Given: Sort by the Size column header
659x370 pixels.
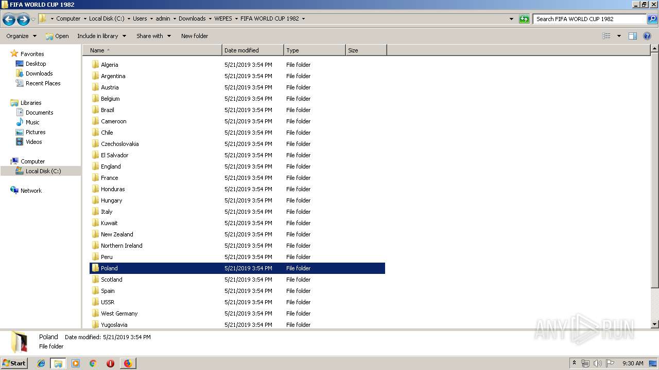Looking at the screenshot, I should coord(366,50).
